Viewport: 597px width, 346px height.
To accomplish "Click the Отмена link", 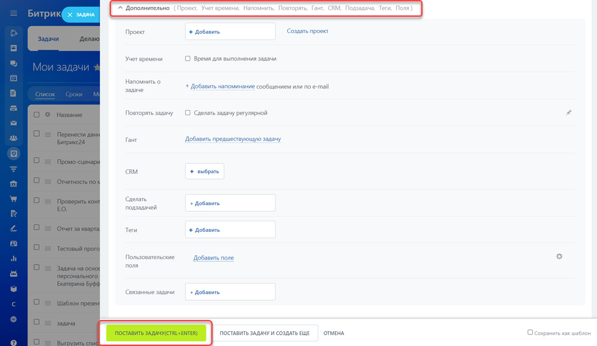I will click(333, 333).
